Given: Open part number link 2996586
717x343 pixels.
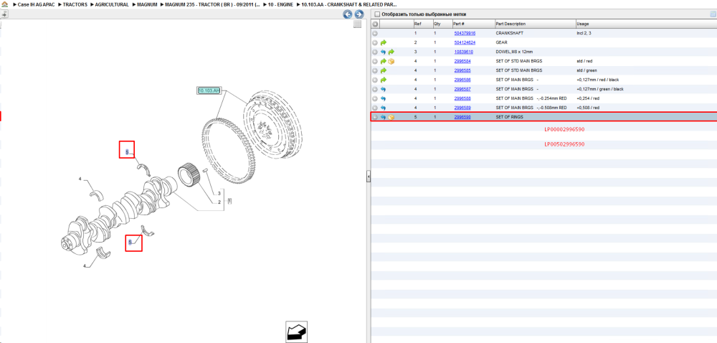Looking at the screenshot, I should (462, 80).
